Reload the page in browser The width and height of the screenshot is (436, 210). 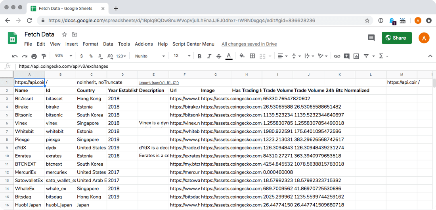pyautogui.click(x=29, y=20)
